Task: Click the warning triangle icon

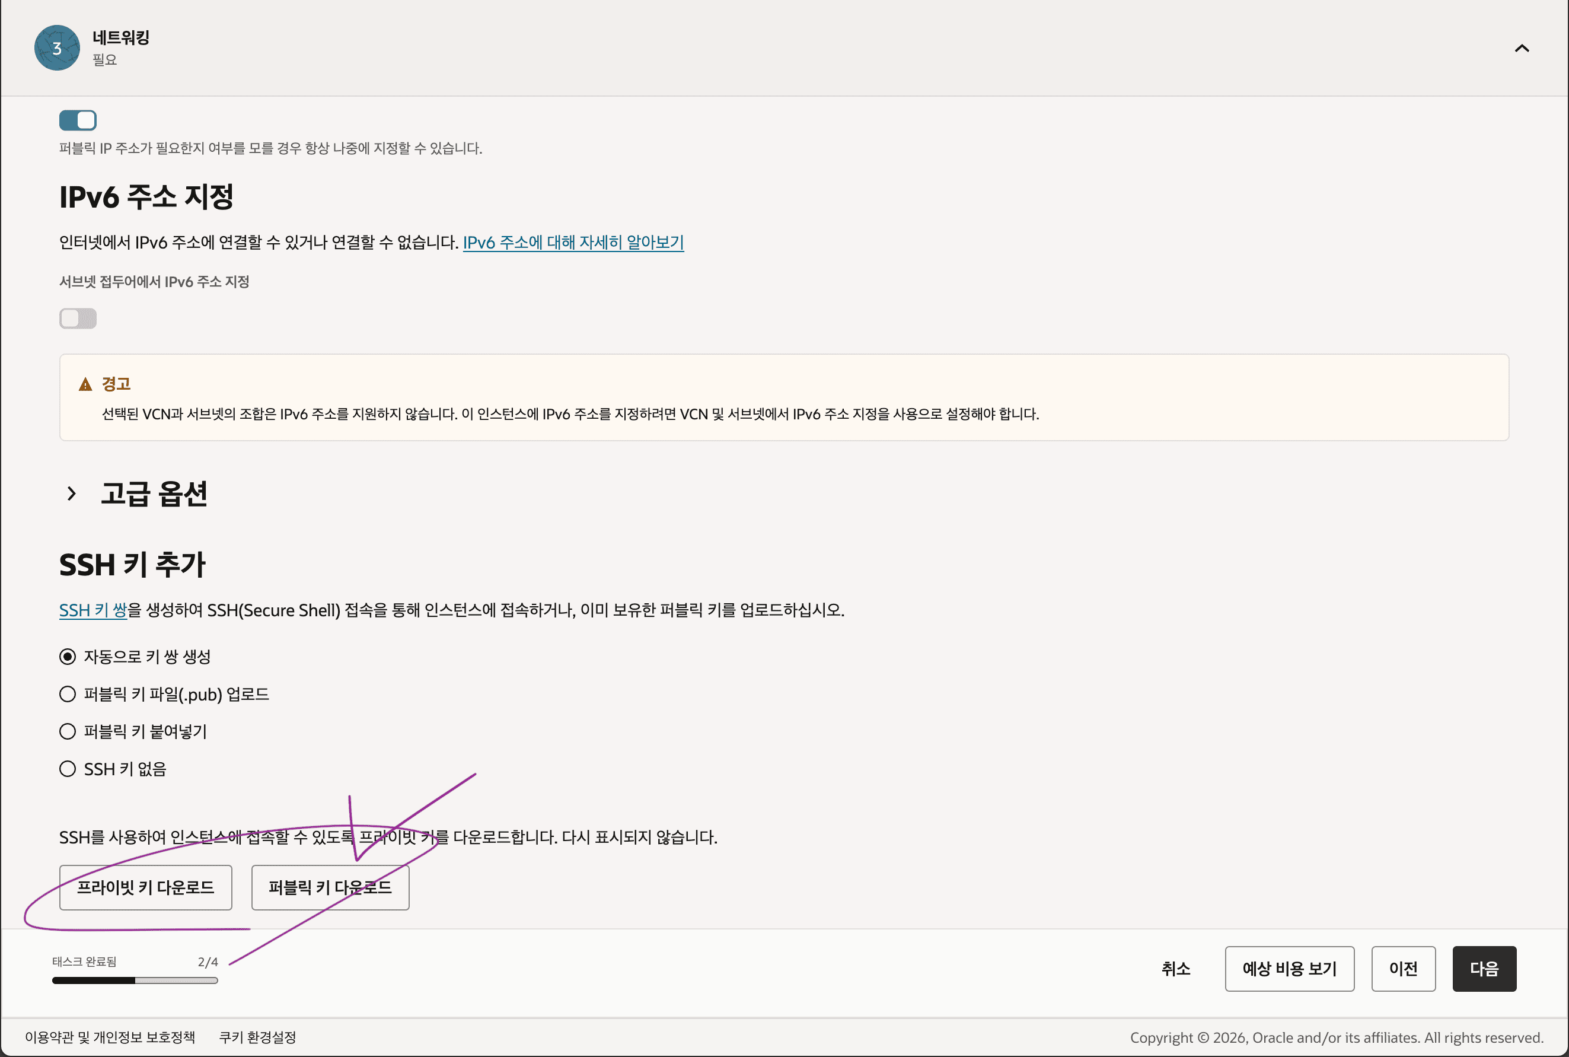Action: click(x=85, y=384)
